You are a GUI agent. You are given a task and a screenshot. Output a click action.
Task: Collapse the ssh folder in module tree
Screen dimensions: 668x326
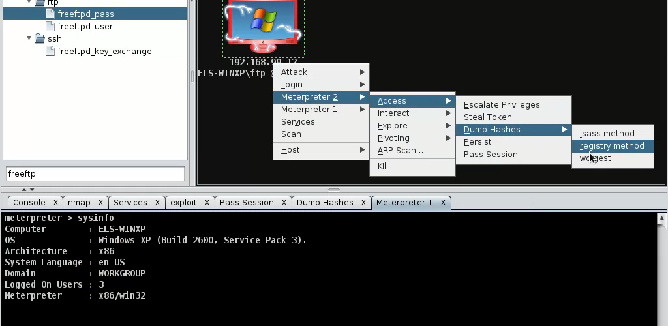(29, 38)
